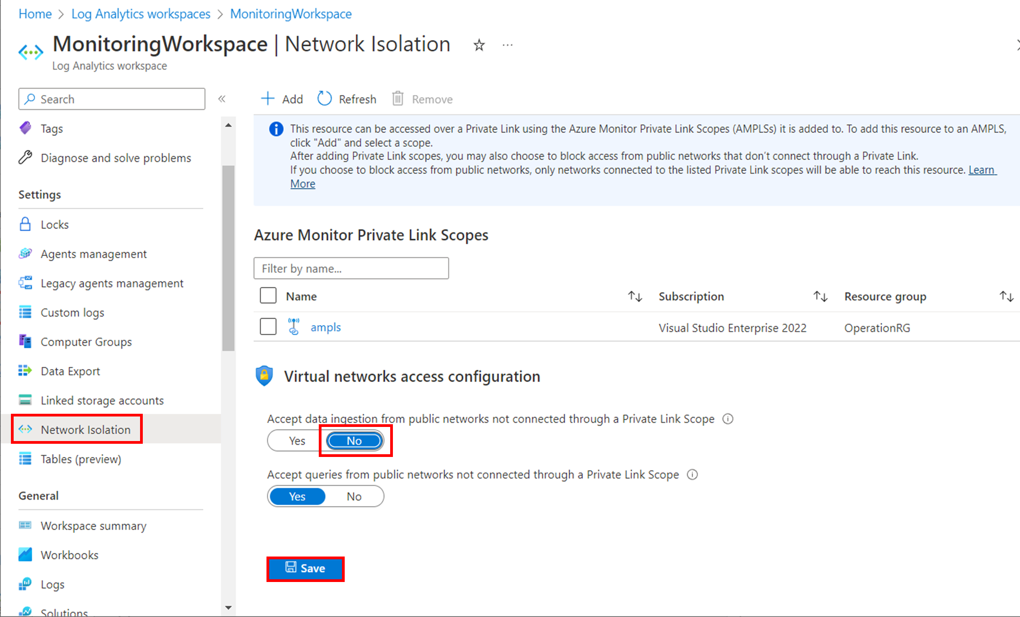Screen dimensions: 1020x617
Task: View info about the data ingestion setting
Action: [x=728, y=419]
